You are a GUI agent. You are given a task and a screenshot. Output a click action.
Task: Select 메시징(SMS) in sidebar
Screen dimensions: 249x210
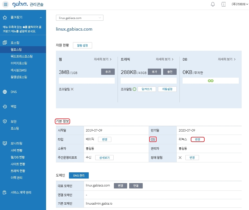click(19, 70)
